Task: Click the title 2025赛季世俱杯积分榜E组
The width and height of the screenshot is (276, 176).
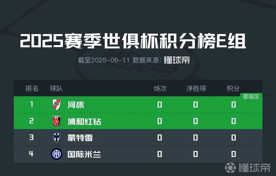Action: coord(132,42)
